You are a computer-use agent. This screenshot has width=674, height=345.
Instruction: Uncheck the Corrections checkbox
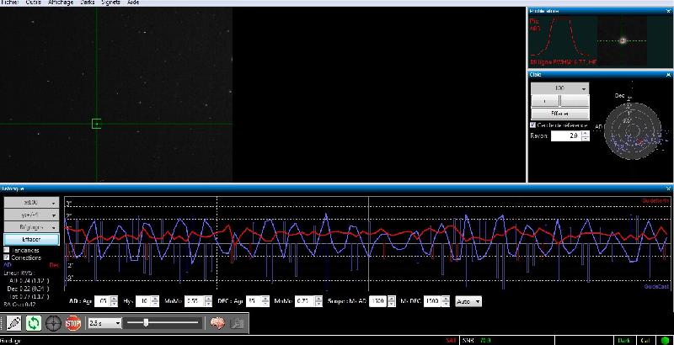click(7, 257)
